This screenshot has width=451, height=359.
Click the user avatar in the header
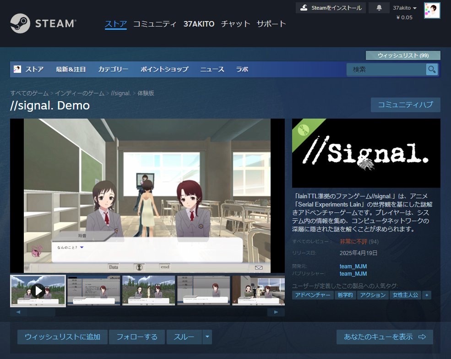click(432, 11)
